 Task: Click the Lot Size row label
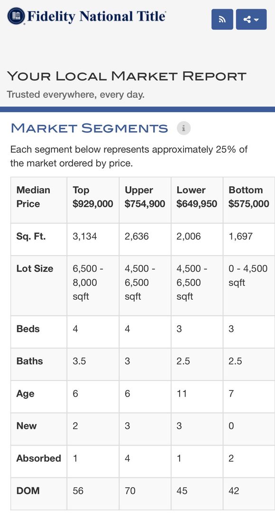pyautogui.click(x=35, y=268)
